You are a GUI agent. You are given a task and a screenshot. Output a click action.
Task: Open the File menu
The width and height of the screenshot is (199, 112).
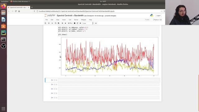pos(47,20)
